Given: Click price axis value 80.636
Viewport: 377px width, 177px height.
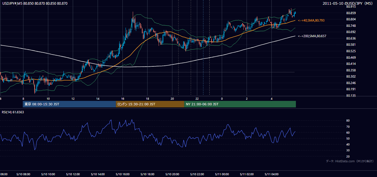Looking at the screenshot, I should pyautogui.click(x=351, y=38).
